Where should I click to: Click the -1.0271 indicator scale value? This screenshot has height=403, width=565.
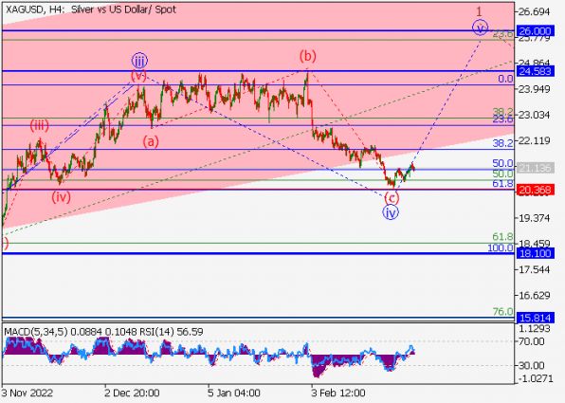click(x=535, y=378)
